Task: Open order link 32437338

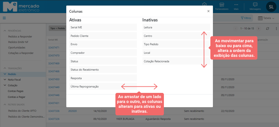Action: 54,111
